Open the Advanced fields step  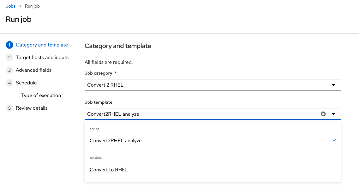pos(34,70)
